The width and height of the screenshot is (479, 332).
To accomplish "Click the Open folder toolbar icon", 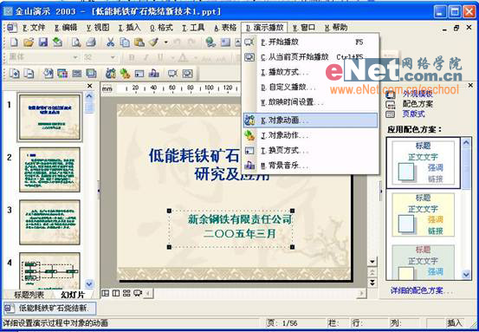I will point(29,42).
